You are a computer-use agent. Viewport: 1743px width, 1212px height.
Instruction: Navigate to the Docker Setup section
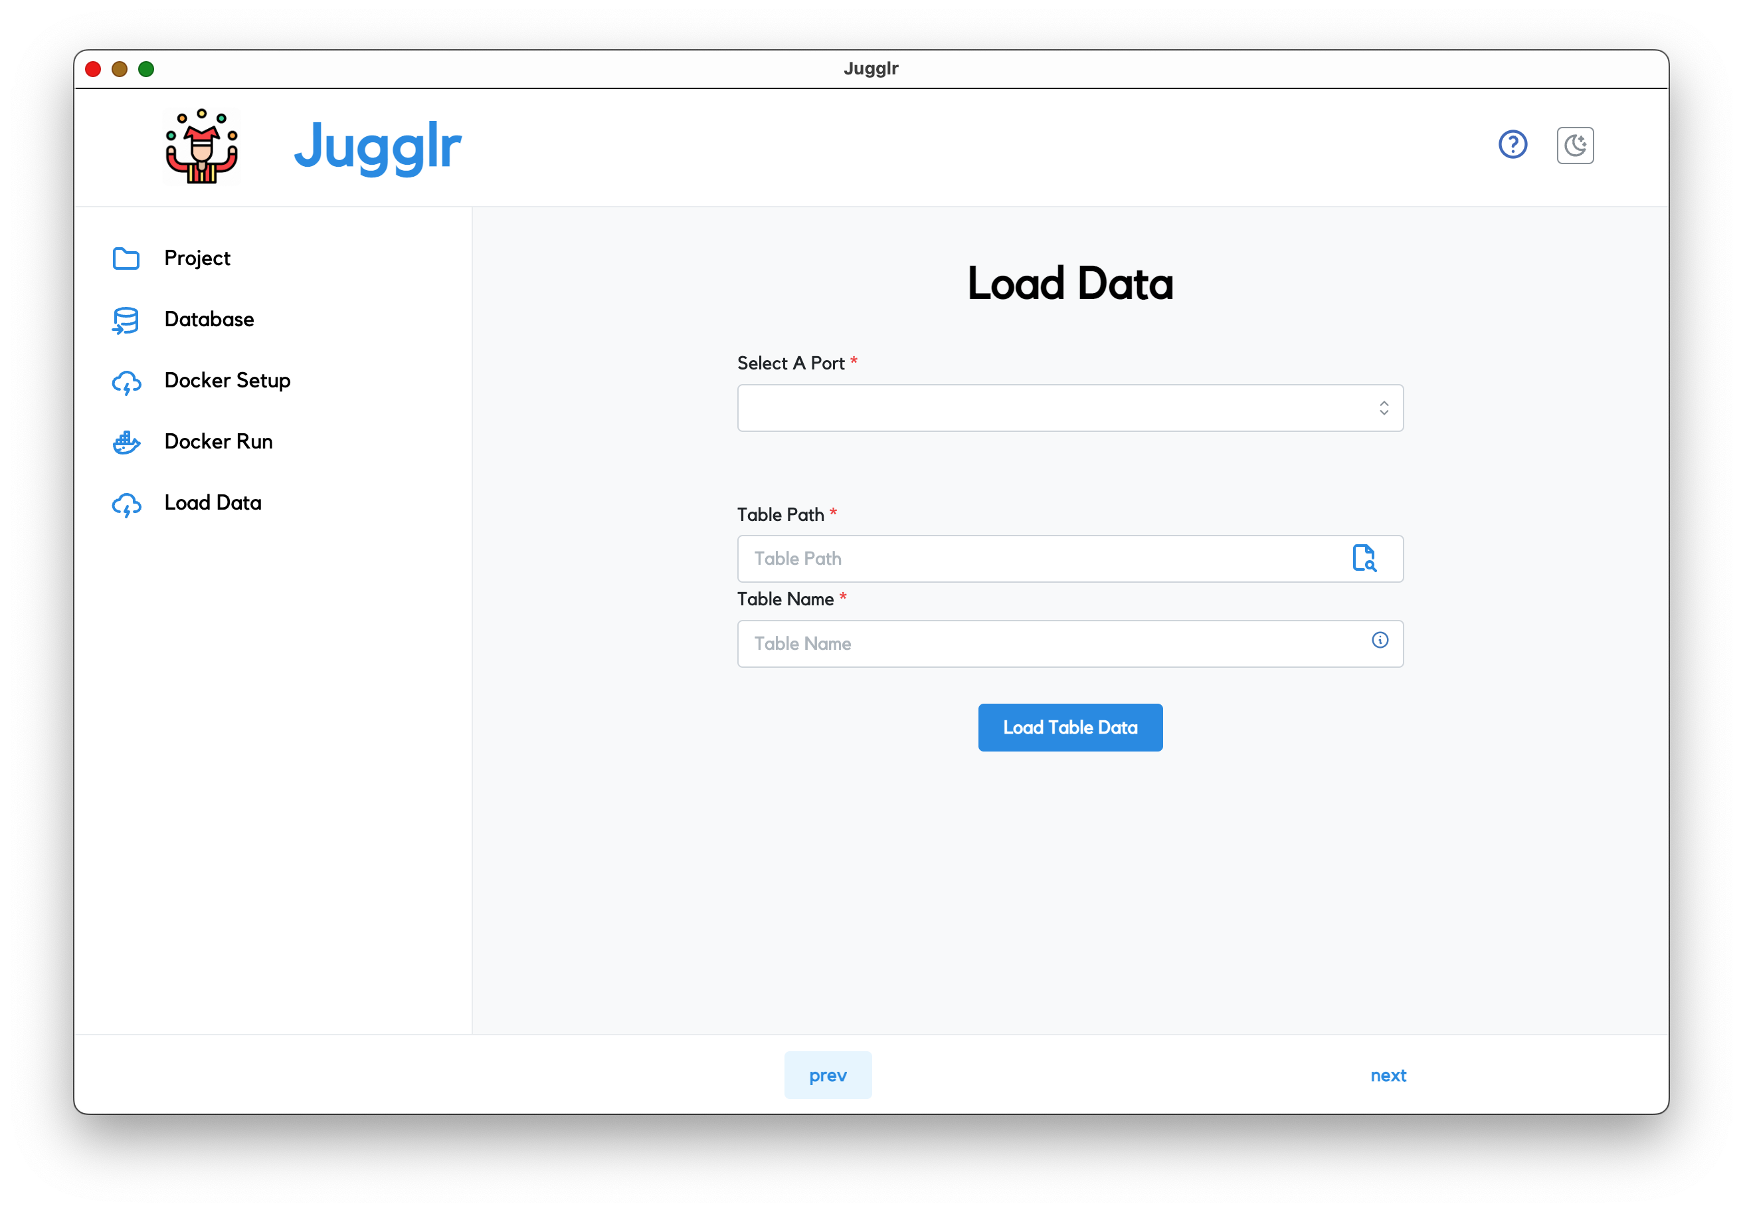pos(227,381)
